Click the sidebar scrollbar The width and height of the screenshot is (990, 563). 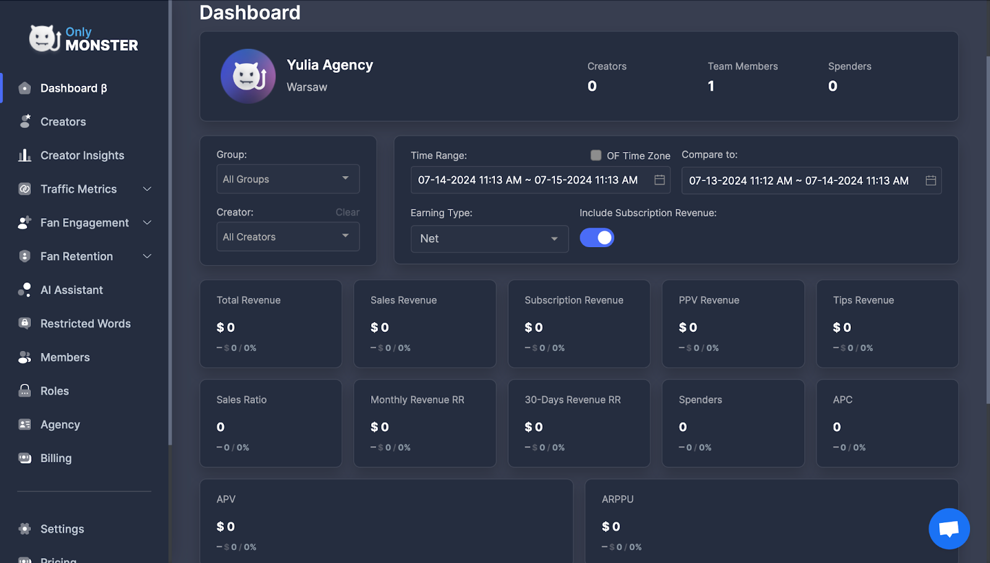170,222
